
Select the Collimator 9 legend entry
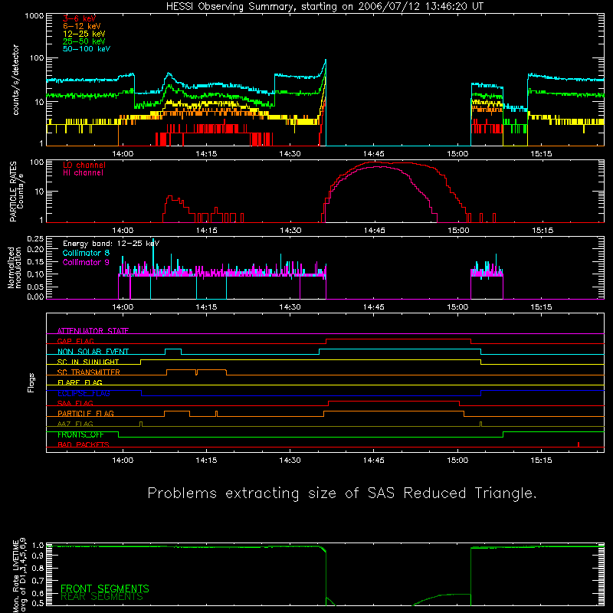[x=86, y=262]
